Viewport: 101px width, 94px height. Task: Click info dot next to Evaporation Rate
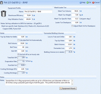tap(32, 61)
